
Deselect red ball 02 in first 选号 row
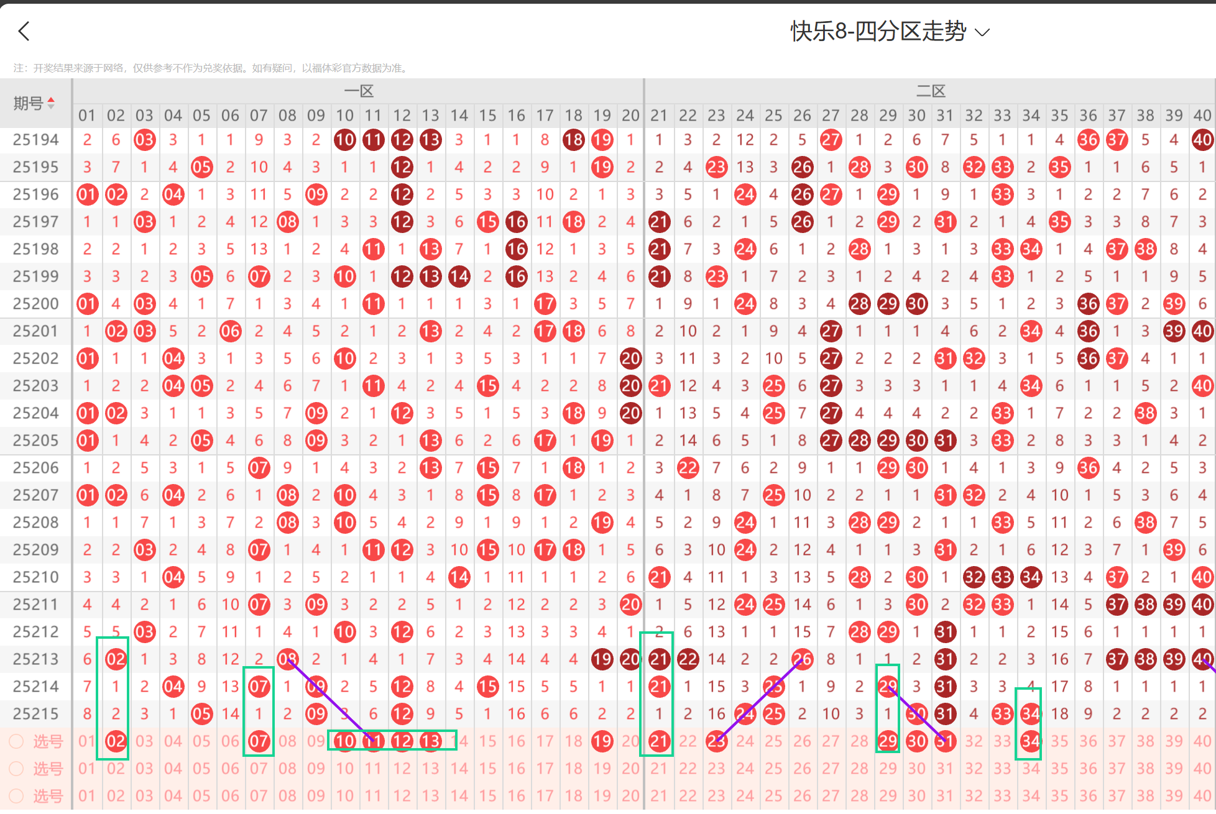click(116, 741)
